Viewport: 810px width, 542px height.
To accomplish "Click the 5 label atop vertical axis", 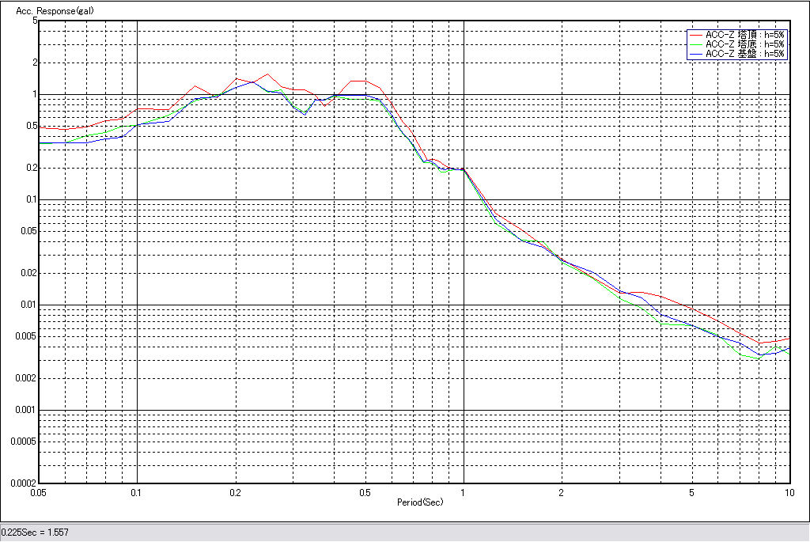I will [x=35, y=21].
